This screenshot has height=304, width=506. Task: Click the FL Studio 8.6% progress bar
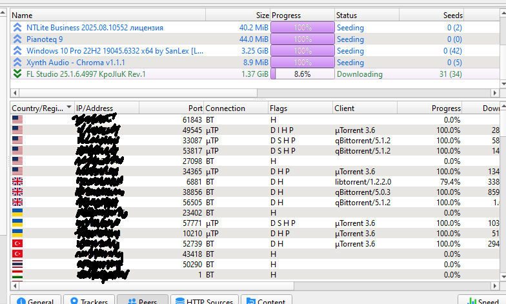click(302, 74)
